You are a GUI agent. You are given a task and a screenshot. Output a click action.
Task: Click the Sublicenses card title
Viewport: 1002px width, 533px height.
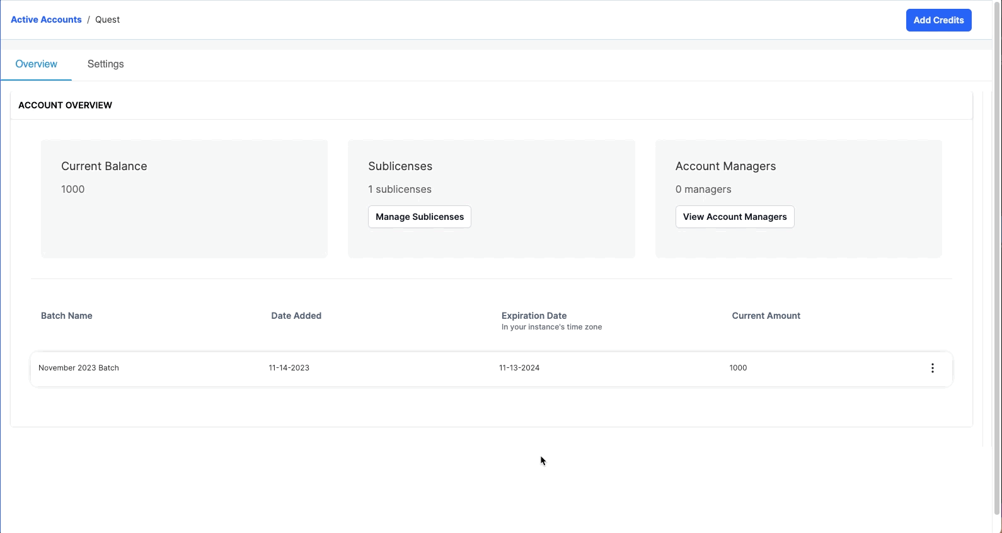400,166
